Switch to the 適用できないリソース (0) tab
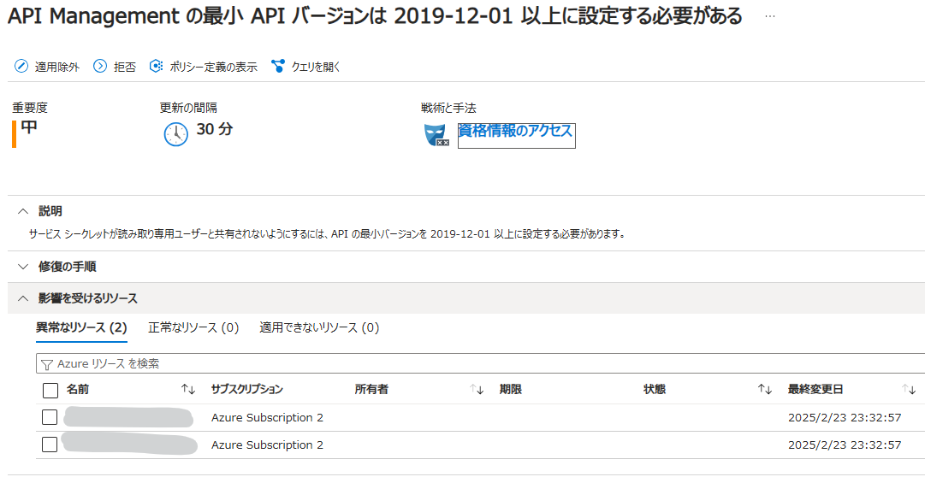925x477 pixels. [x=319, y=327]
